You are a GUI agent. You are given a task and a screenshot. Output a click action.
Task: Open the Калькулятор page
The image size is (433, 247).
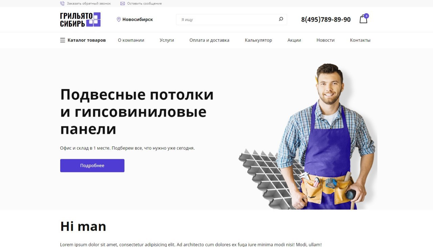[258, 40]
